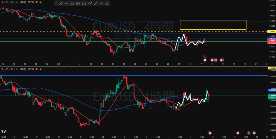This screenshot has height=139, width=276.
Task: Click green market status dot on 4時間 chart
Action: click(x=41, y=2)
